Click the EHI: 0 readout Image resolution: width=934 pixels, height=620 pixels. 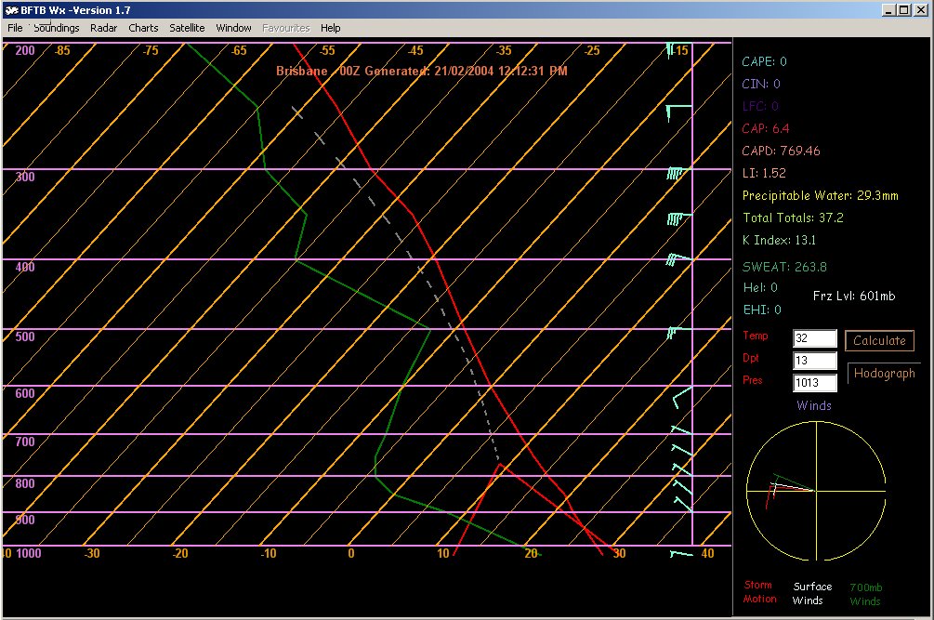pos(762,310)
